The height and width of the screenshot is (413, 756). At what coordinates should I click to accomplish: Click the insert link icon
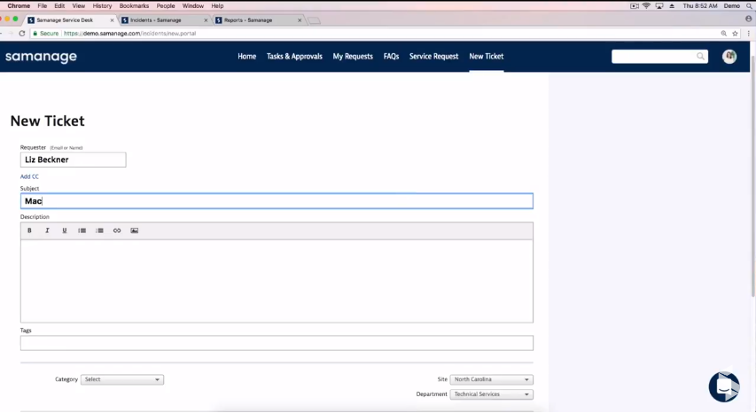(x=117, y=230)
